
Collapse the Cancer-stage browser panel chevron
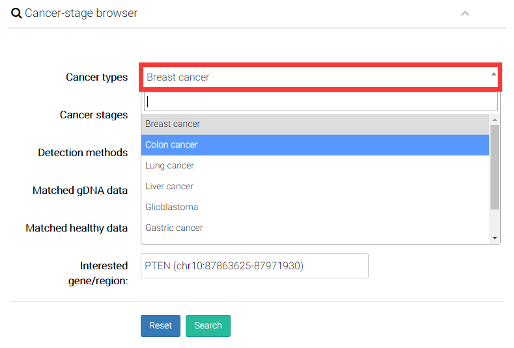pos(465,13)
